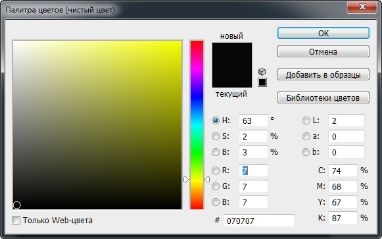Open Библиотеки цветов
Image resolution: width=382 pixels, height=239 pixels.
323,97
